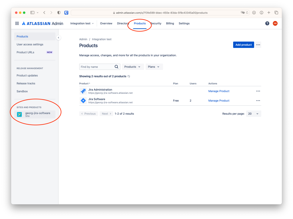Image resolution: width=293 pixels, height=219 pixels.
Task: Open the share icon in Safari toolbar
Action: [x=261, y=13]
